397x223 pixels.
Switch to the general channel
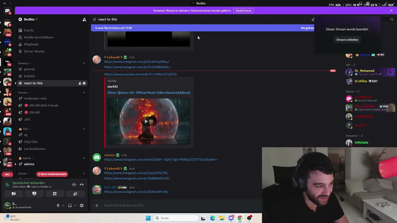tap(51, 69)
